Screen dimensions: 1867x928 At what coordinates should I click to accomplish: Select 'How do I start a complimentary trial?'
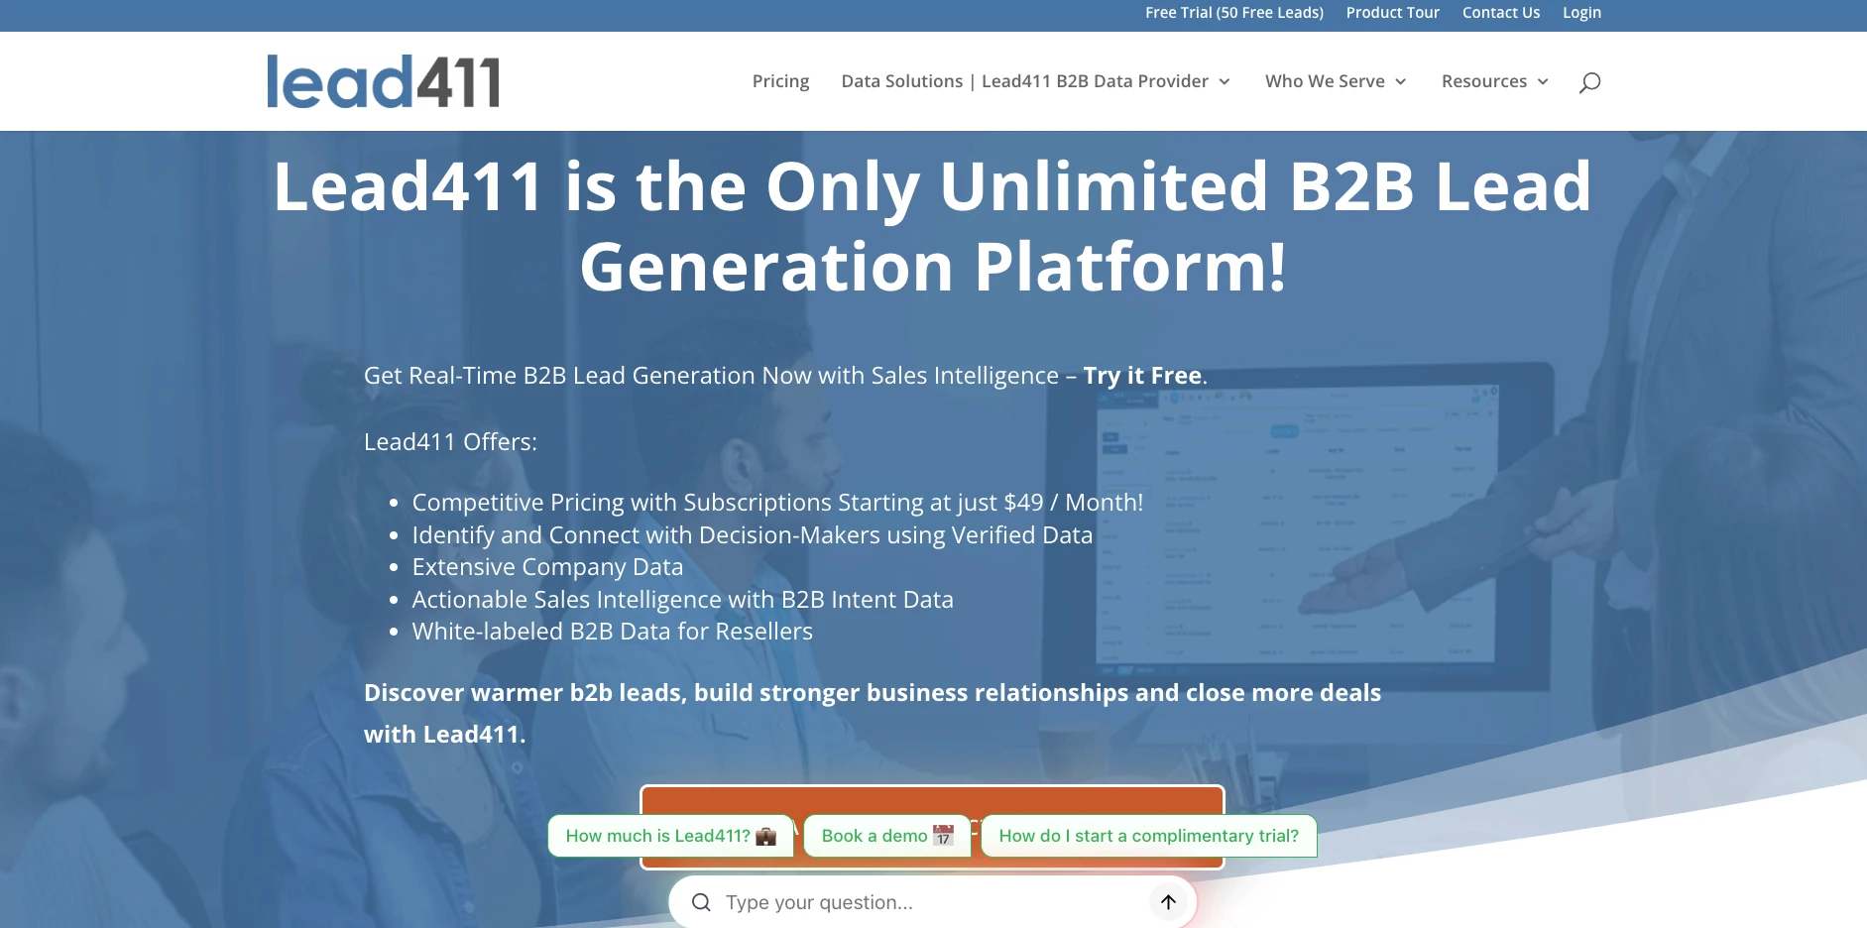click(1149, 836)
